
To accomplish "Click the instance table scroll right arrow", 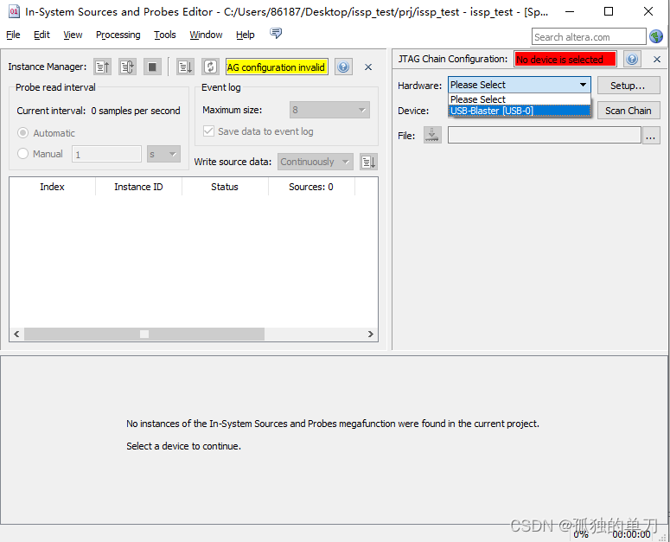I will point(371,334).
